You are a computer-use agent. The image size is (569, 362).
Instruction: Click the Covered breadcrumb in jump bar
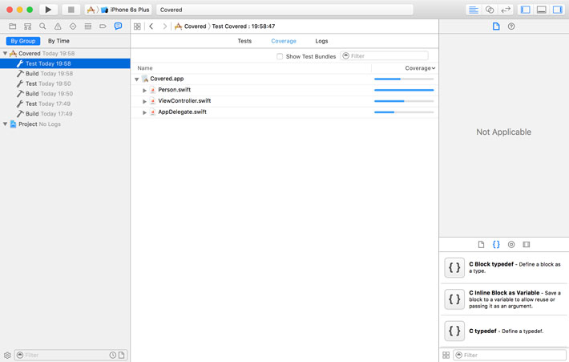click(191, 26)
